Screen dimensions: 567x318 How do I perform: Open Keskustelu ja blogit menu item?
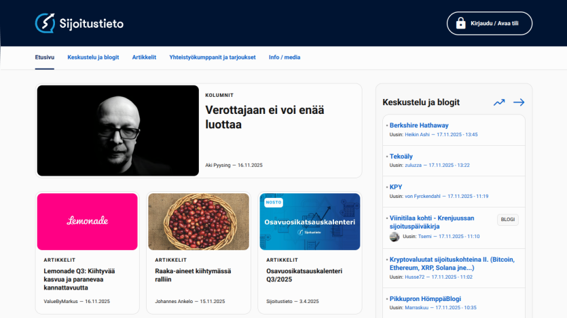[93, 58]
